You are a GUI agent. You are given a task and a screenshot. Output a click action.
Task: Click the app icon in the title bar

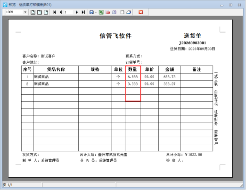pos(5,5)
